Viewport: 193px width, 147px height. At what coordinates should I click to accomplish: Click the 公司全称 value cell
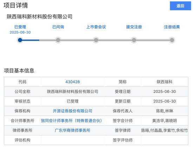73,92
